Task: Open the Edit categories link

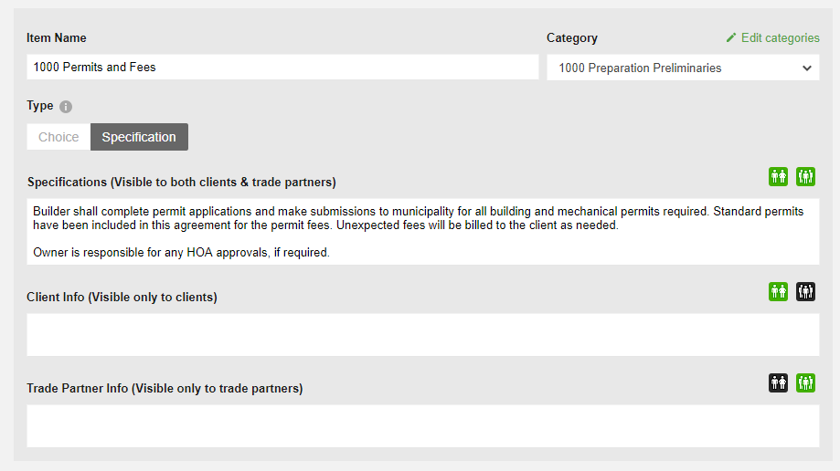Action: [x=780, y=38]
